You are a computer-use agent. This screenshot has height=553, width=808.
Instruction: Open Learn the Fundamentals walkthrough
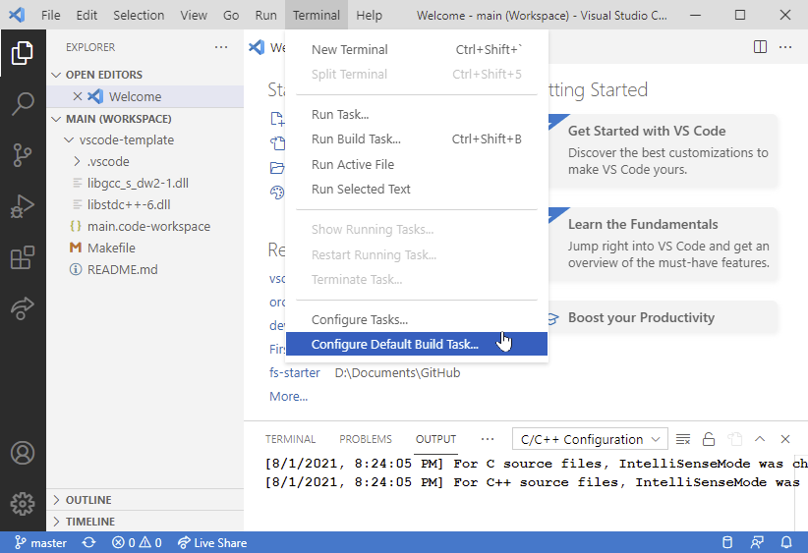[663, 244]
